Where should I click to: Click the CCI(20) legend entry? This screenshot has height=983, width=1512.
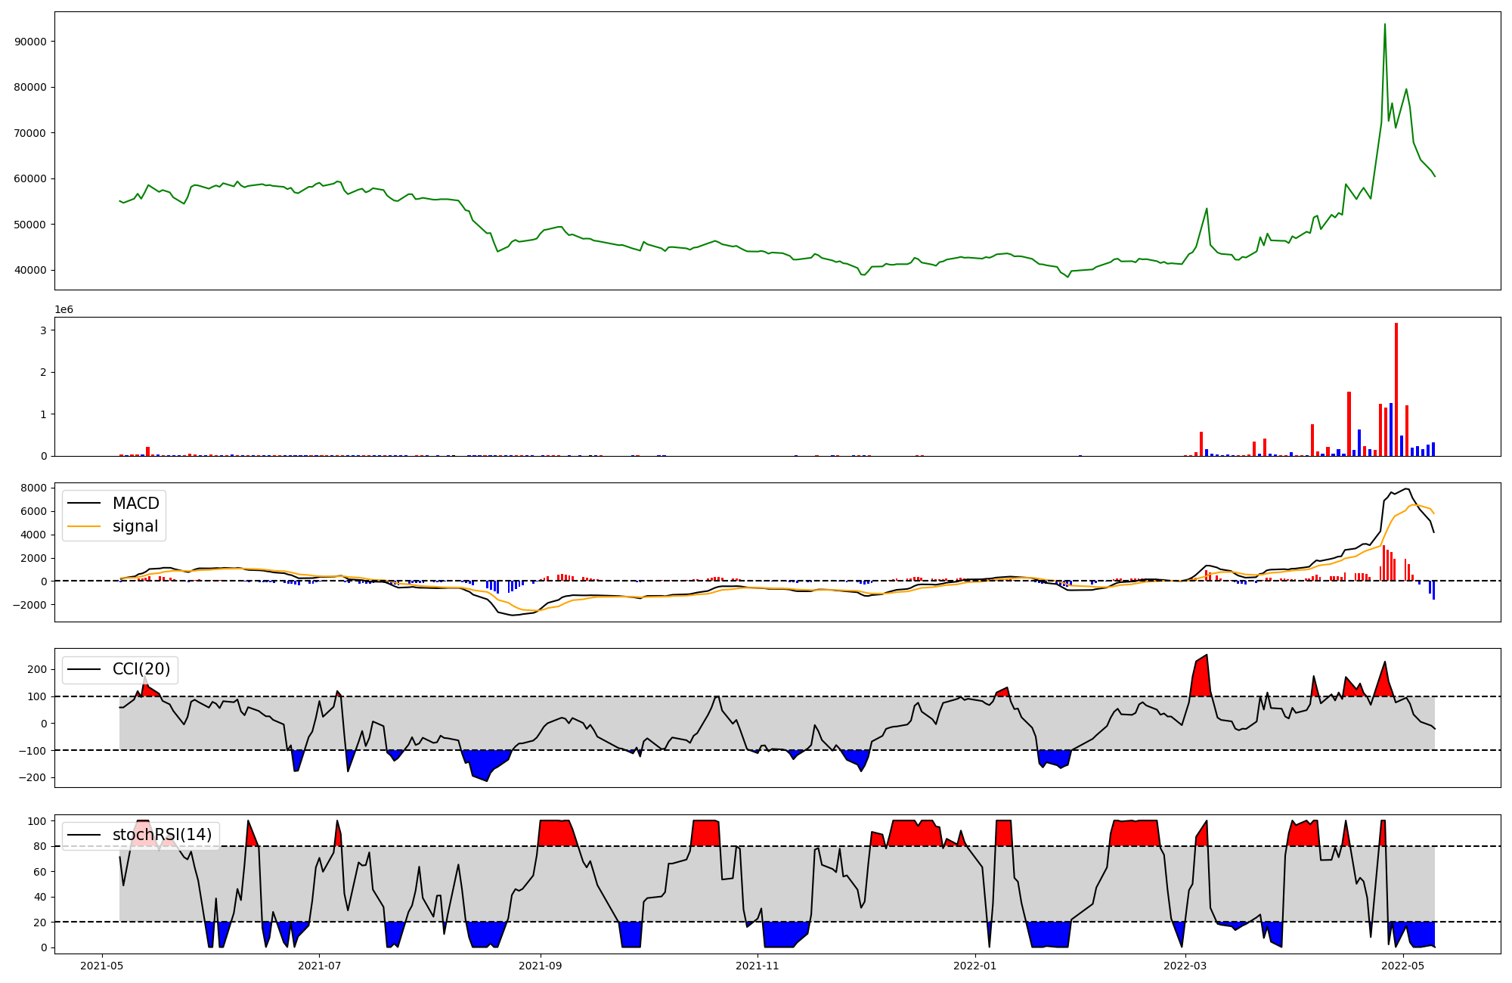[x=141, y=669]
